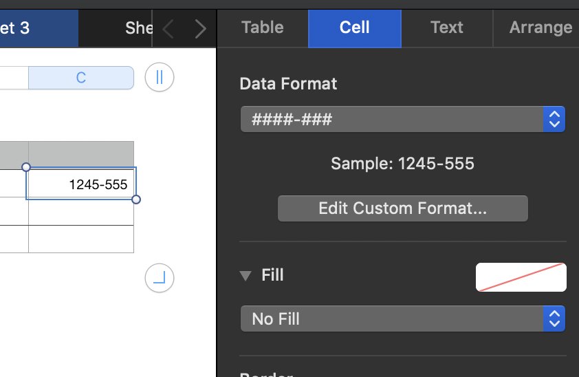The width and height of the screenshot is (579, 377).
Task: Switch to the Table tab
Action: pyautogui.click(x=263, y=28)
